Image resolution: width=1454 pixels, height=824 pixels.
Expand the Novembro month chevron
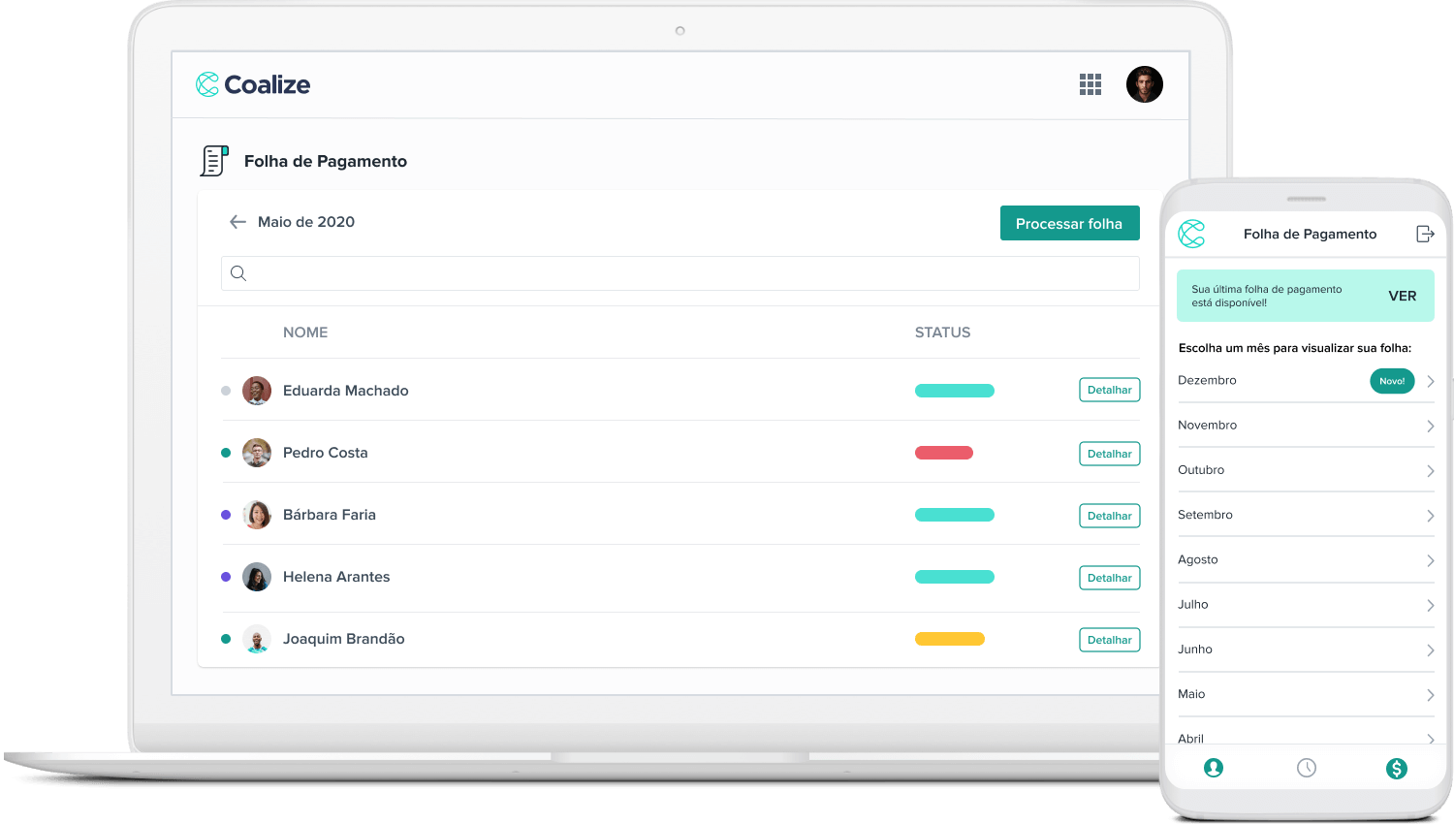1431,427
